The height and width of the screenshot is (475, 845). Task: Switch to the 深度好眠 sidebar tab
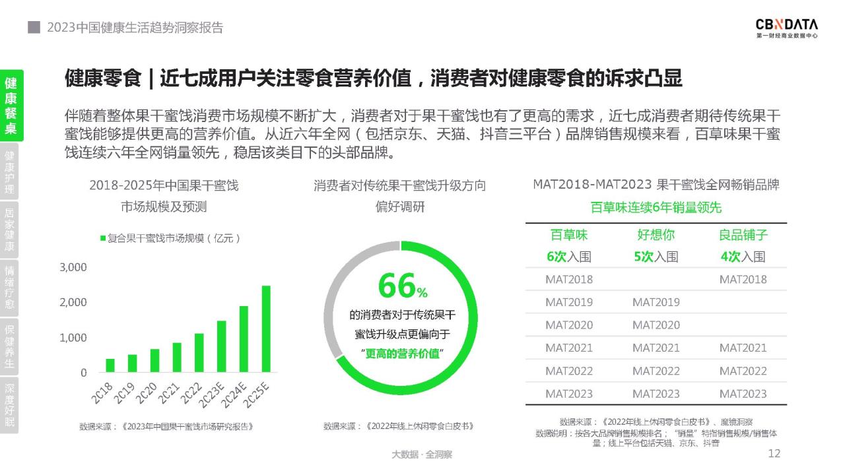point(9,404)
